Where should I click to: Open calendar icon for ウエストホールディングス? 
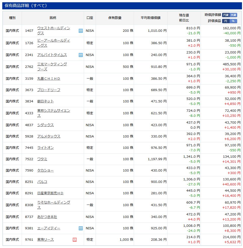click(81, 31)
